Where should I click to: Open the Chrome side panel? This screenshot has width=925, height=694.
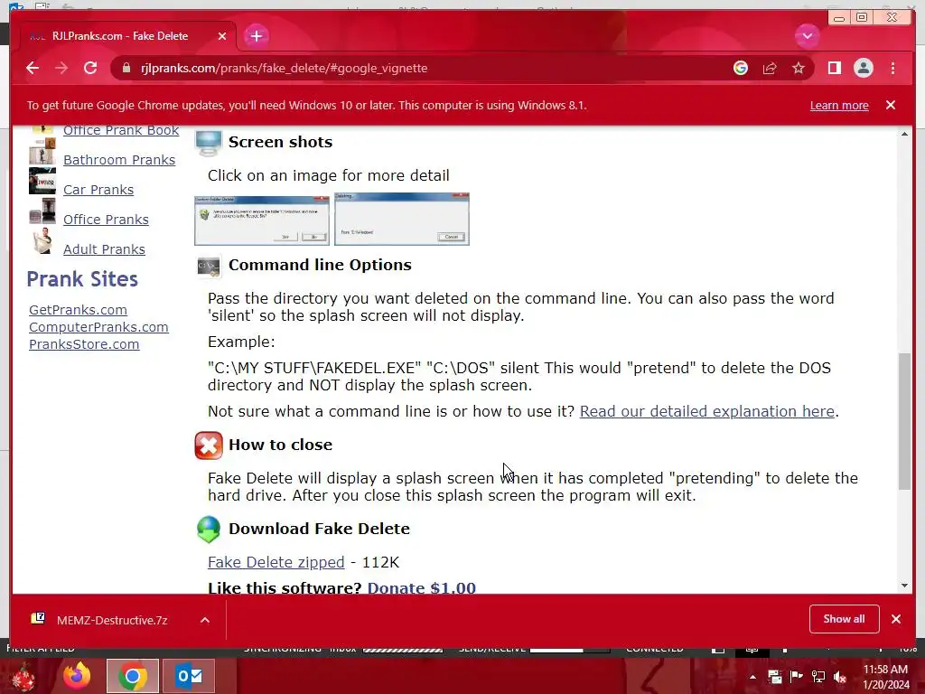pos(834,68)
